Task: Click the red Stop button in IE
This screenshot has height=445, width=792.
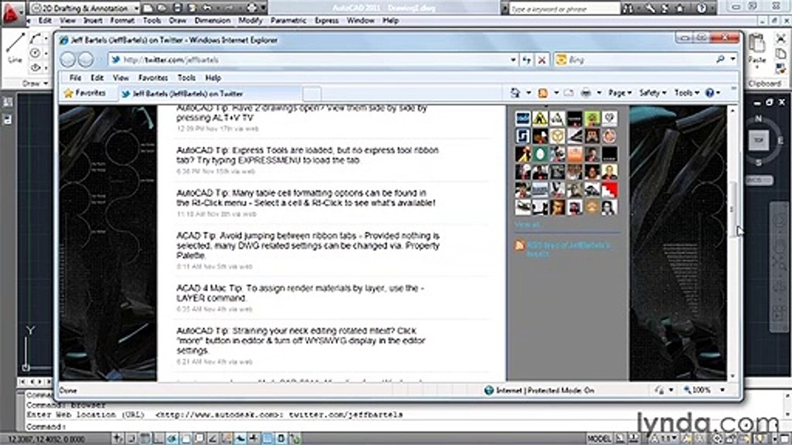Action: (x=542, y=60)
